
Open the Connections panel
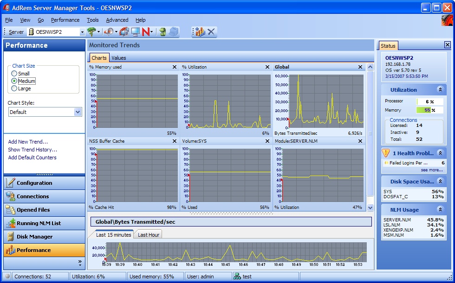coord(45,196)
